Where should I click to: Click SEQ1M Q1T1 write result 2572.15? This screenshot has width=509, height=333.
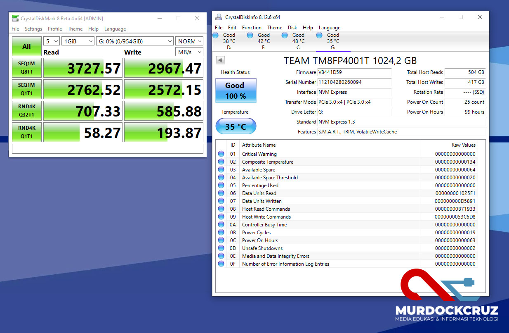pyautogui.click(x=164, y=89)
